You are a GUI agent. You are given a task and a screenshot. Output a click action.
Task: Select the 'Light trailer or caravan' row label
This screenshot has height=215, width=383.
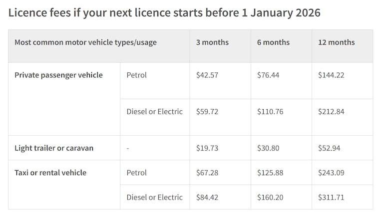pyautogui.click(x=54, y=148)
